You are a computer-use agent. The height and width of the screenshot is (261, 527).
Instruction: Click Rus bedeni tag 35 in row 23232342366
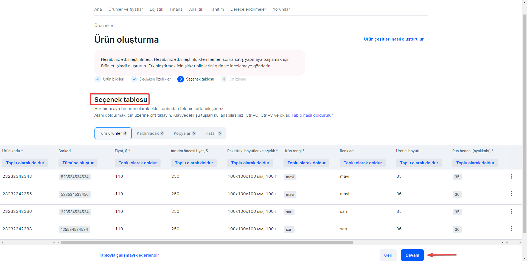457,212
